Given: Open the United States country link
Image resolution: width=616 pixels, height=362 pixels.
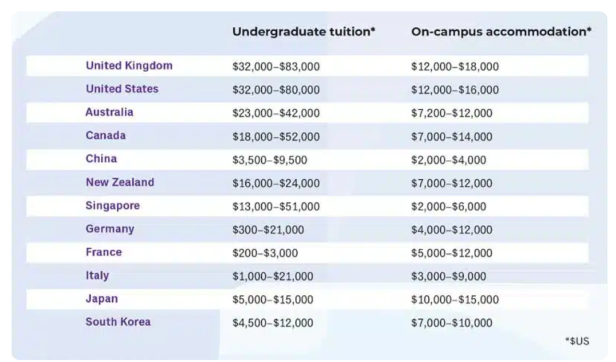Looking at the screenshot, I should tap(122, 89).
